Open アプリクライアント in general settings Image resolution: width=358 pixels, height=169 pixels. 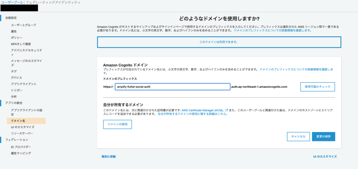point(24,84)
